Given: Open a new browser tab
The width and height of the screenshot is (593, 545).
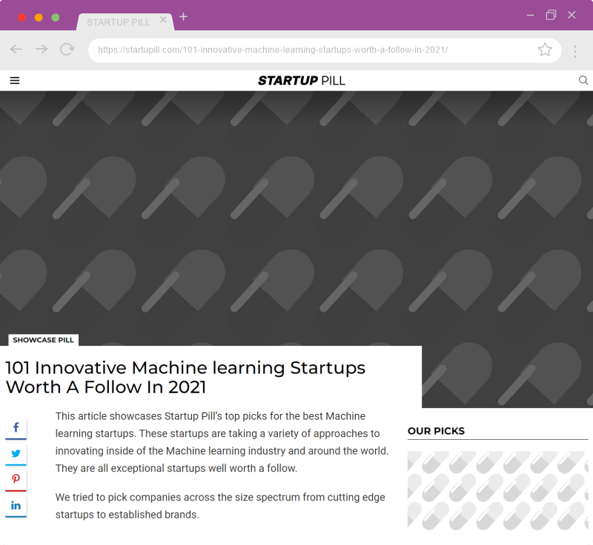Looking at the screenshot, I should [x=184, y=17].
